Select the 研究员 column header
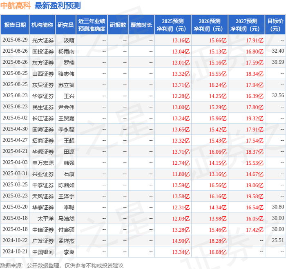This screenshot has width=286, height=269. (x=65, y=25)
